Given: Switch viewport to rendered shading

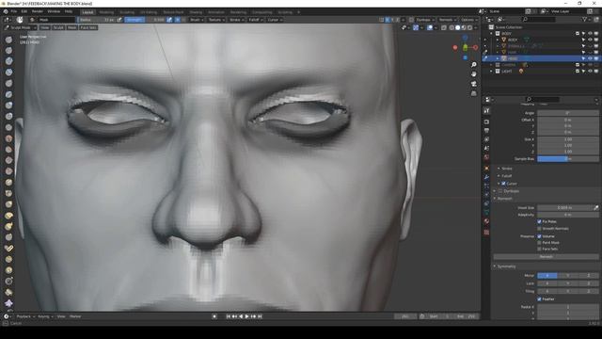Looking at the screenshot, I should pos(469,27).
